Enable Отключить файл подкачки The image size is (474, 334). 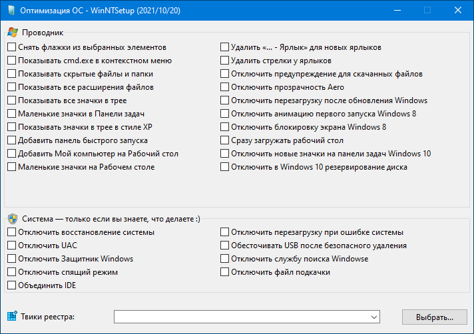coord(224,271)
